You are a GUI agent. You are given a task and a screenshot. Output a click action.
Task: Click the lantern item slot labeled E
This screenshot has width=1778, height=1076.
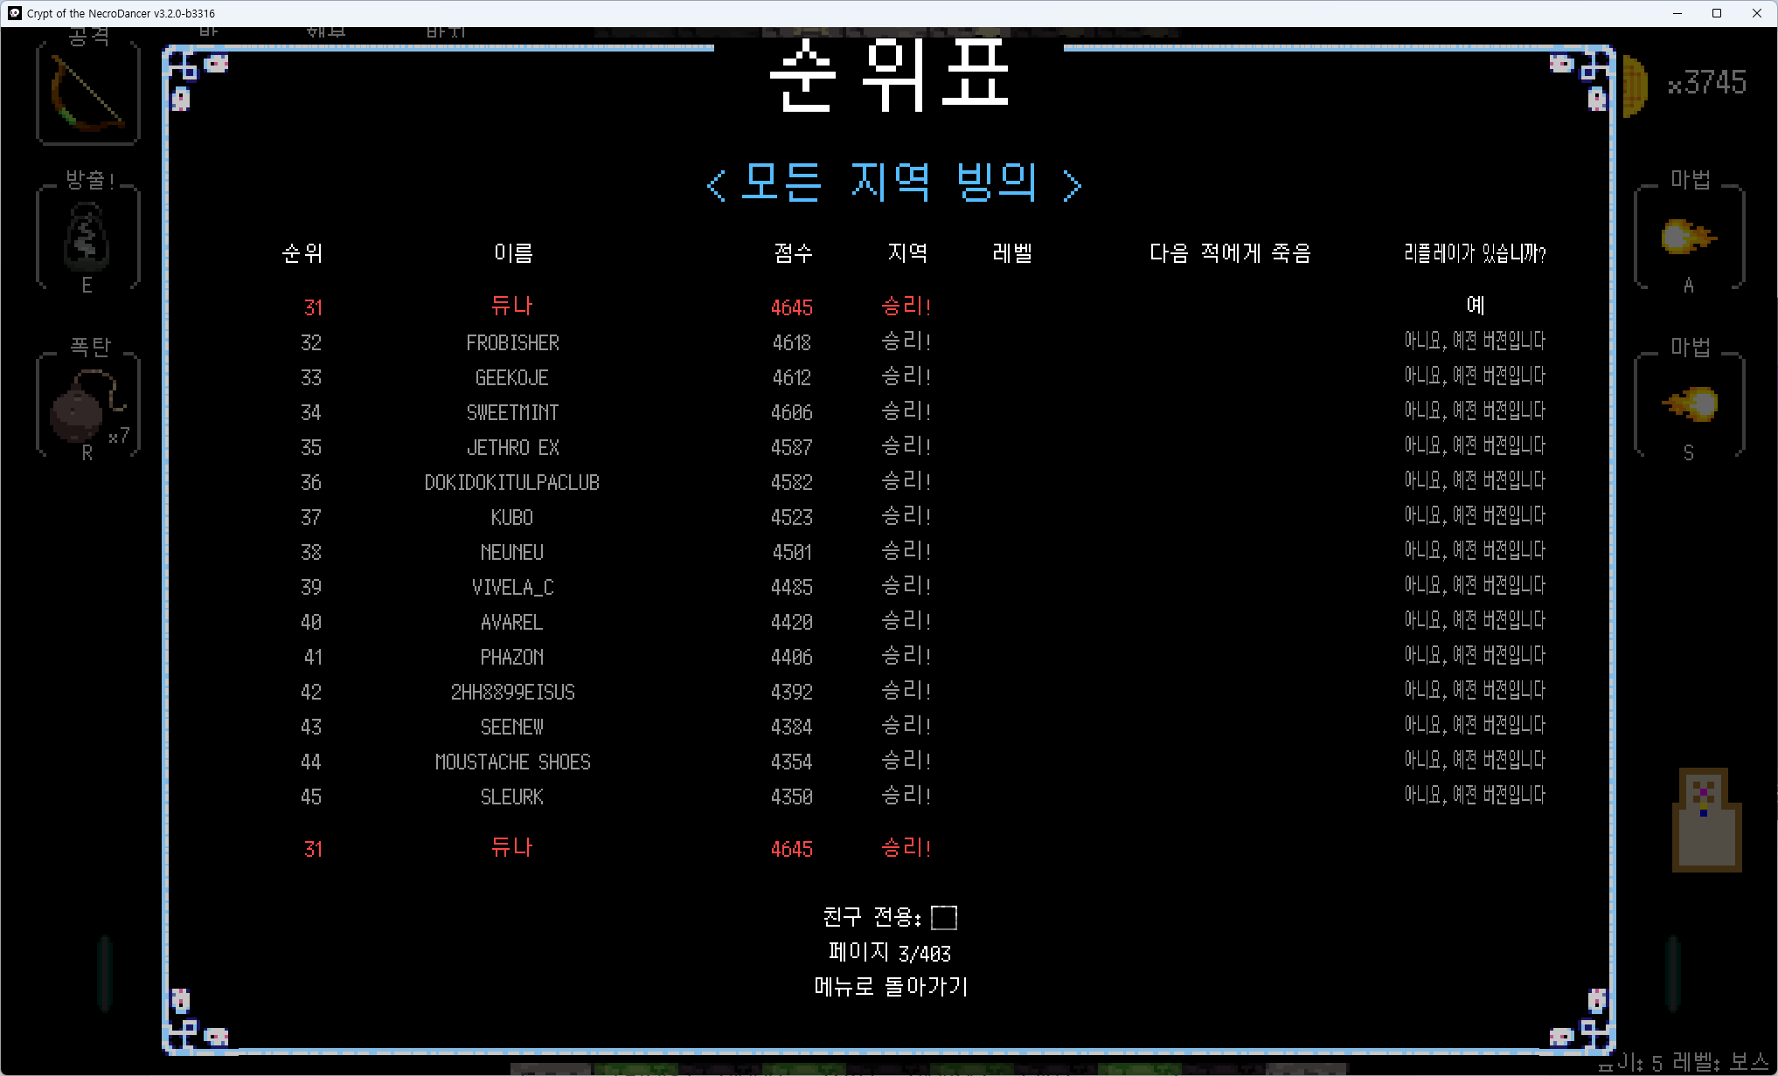(87, 238)
